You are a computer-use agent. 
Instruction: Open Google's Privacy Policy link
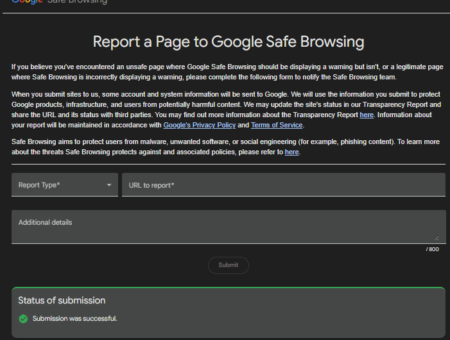[200, 125]
